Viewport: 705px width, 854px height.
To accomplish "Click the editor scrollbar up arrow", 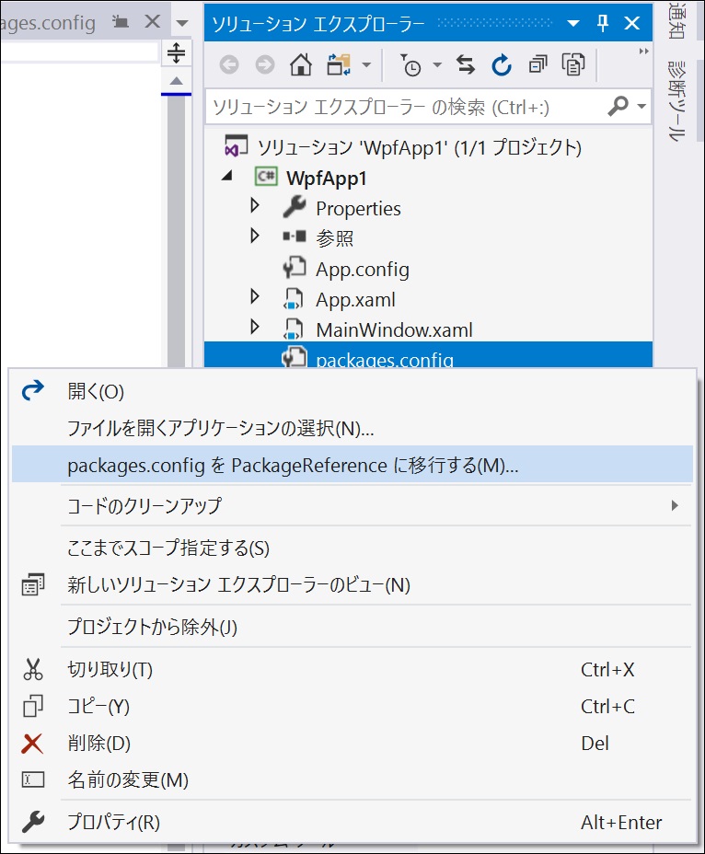I will pos(176,81).
